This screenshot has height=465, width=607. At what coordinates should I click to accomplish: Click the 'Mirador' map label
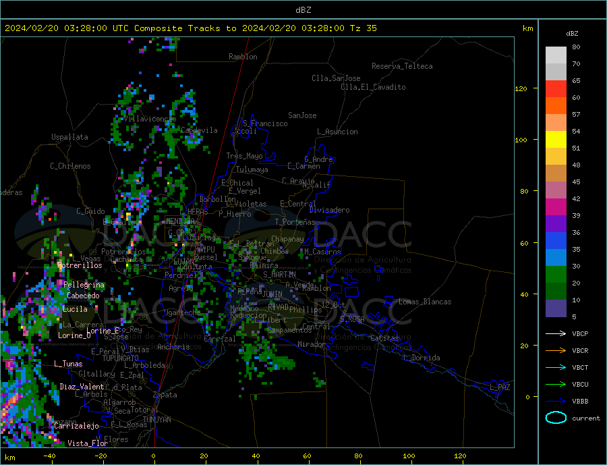312,344
